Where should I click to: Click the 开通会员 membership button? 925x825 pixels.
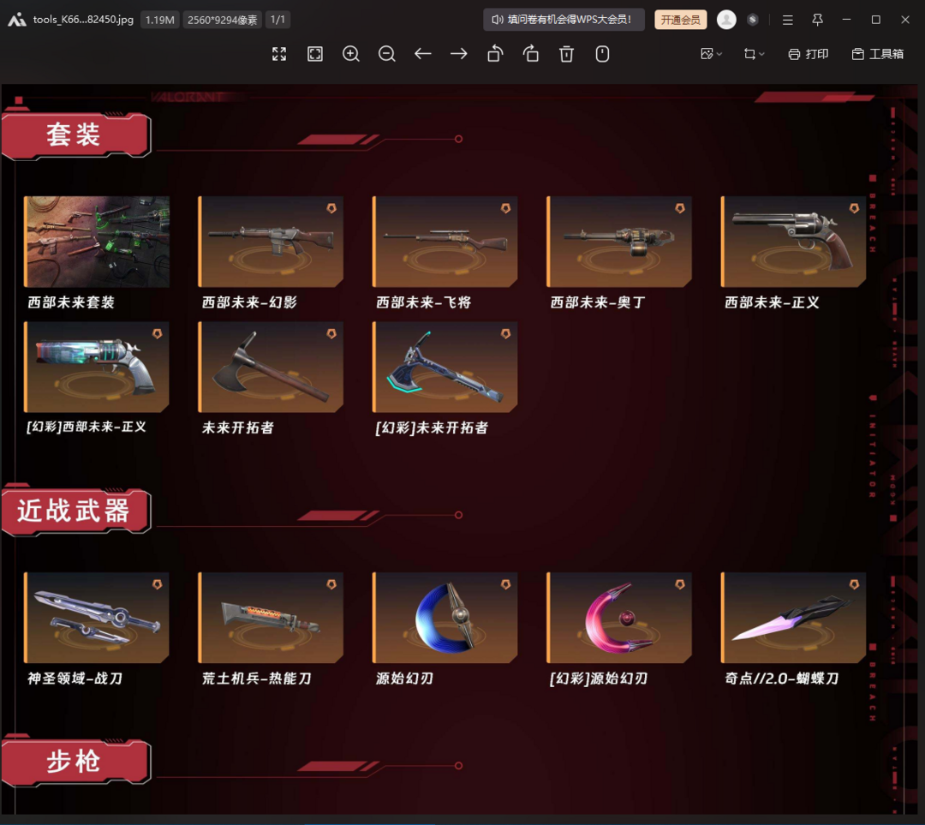pos(681,20)
